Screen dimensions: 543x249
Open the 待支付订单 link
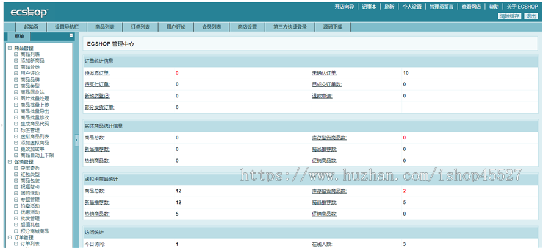(97, 85)
